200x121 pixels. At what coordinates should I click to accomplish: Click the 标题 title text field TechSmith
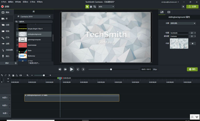[179, 33]
